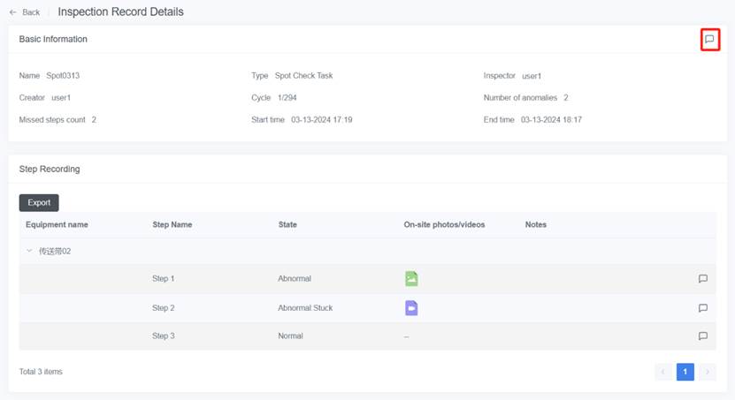Collapse the 传送带02 equipment group
This screenshot has height=400, width=735.
click(x=29, y=252)
